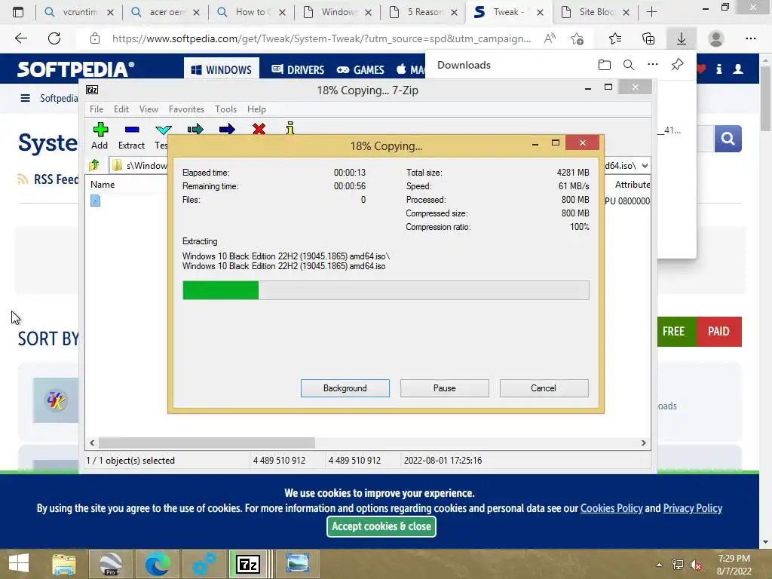This screenshot has height=579, width=772.
Task: Open 7-Zip Help menu
Action: click(x=256, y=109)
